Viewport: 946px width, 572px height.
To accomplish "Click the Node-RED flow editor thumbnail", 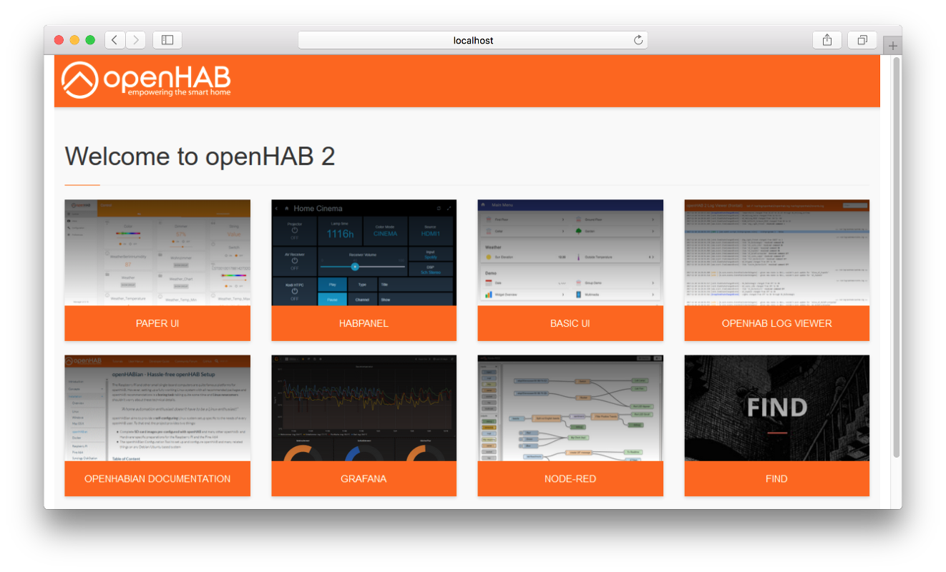I will (x=570, y=408).
